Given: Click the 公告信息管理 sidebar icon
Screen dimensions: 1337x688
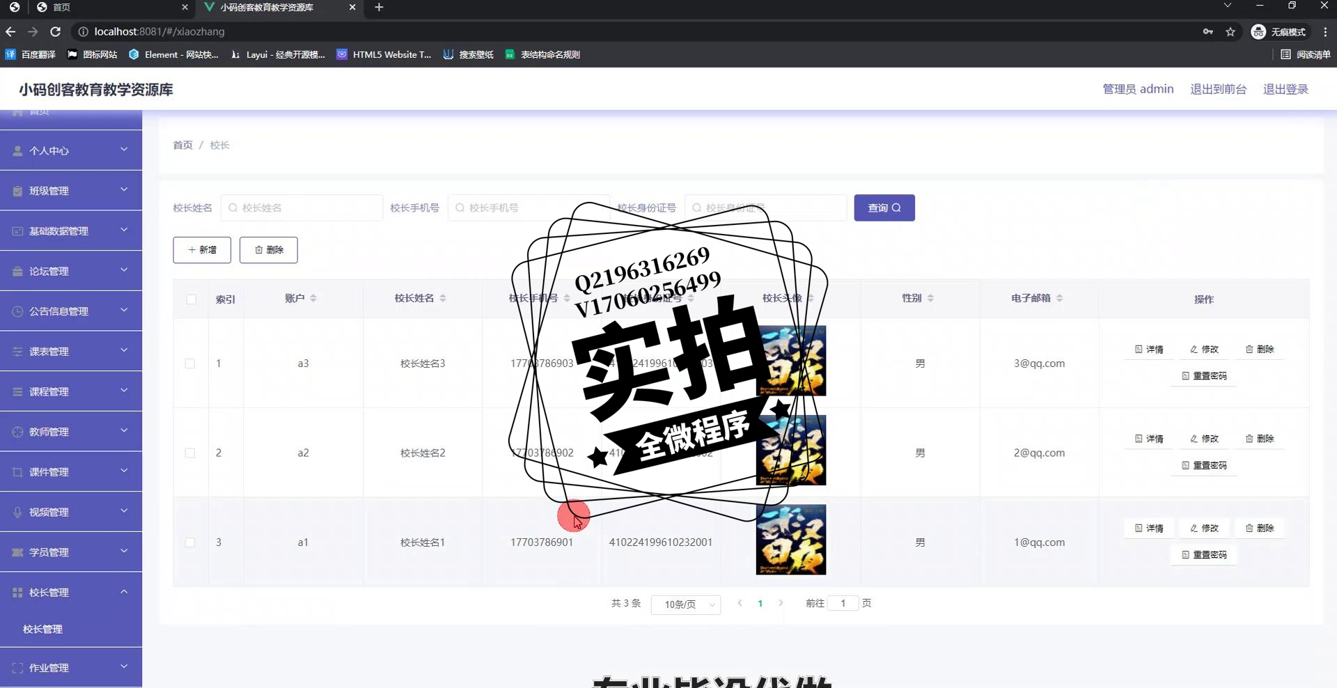Looking at the screenshot, I should (17, 311).
